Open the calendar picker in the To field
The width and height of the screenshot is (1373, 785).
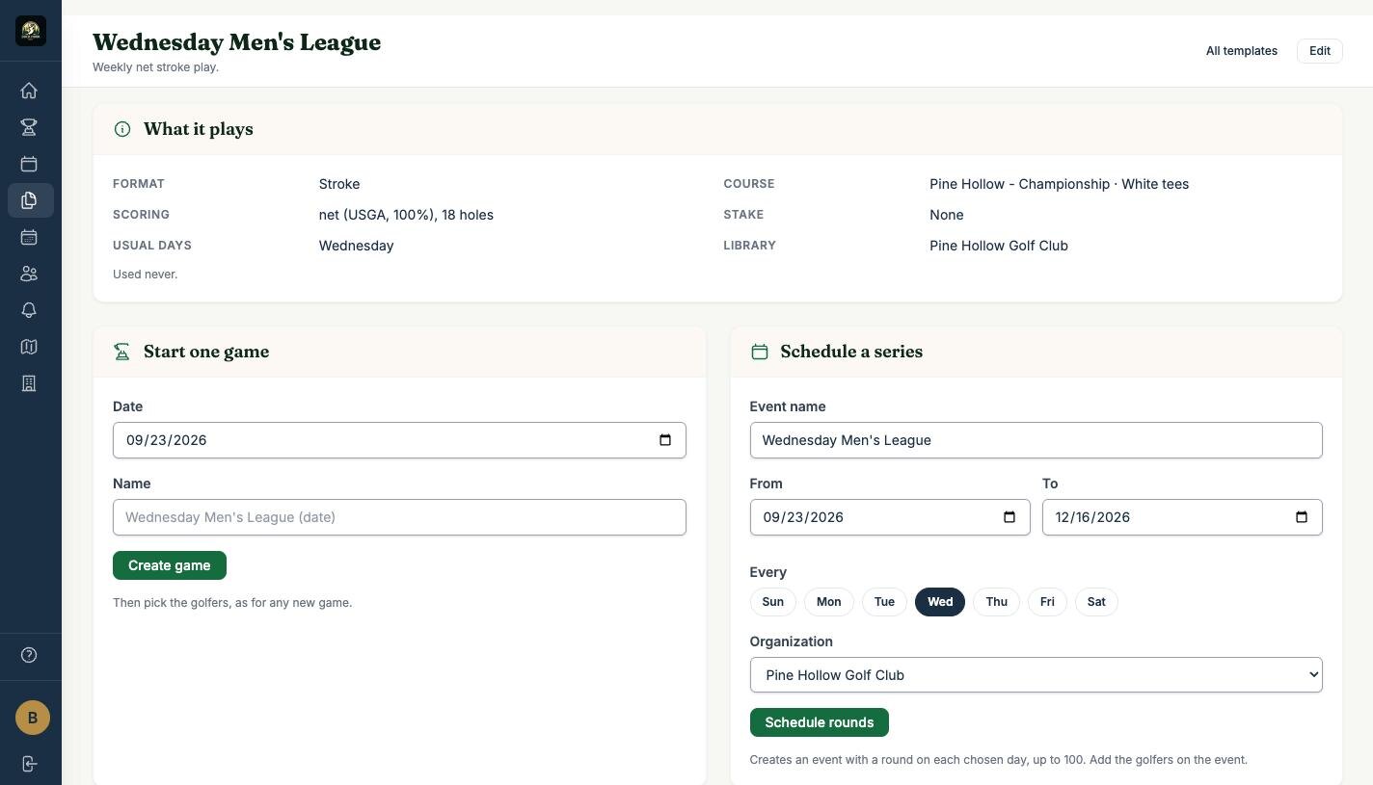click(1302, 517)
